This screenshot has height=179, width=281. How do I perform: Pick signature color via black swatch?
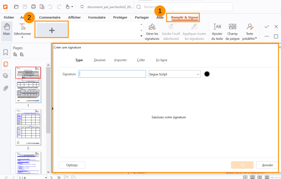click(x=207, y=74)
